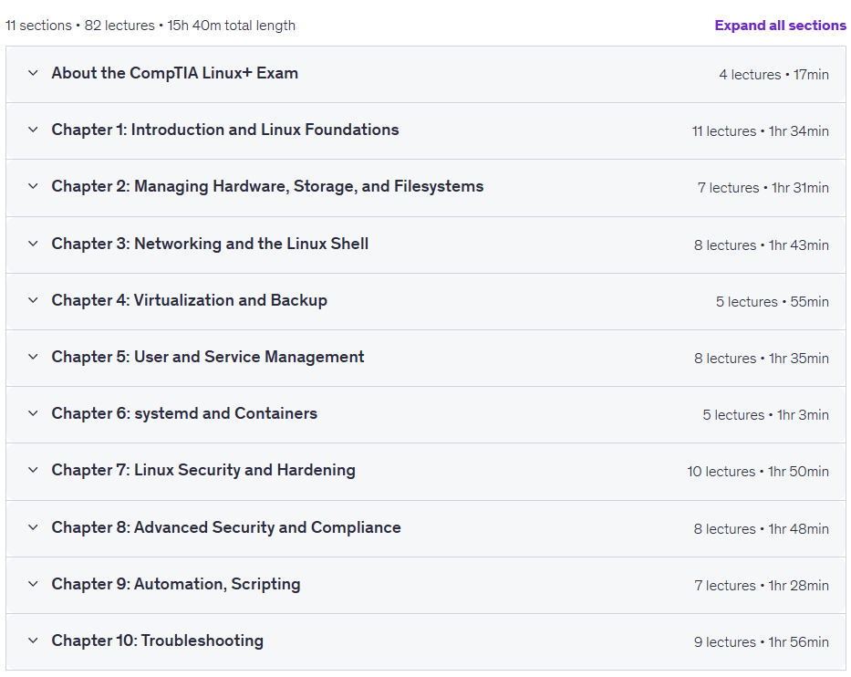
Task: Select 'Chapter 8: Advanced Security and Compliance' title
Action: pos(226,527)
